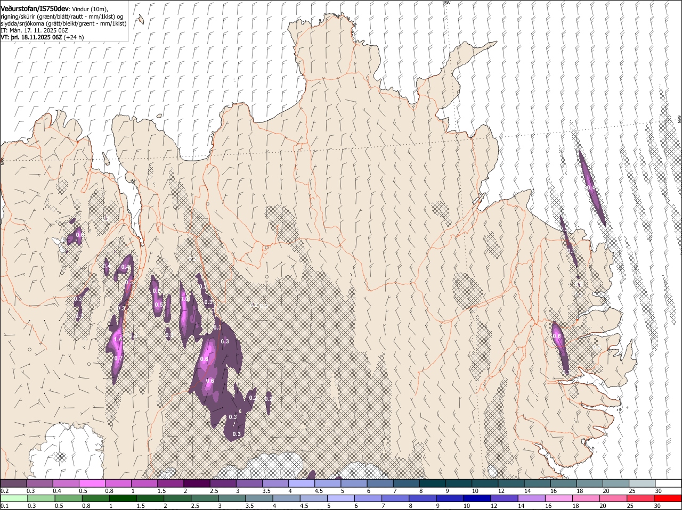Viewport: 682px width, 510px height.
Task: Pick the lavender 4.5 swatch in upper scale
Action: [328, 483]
